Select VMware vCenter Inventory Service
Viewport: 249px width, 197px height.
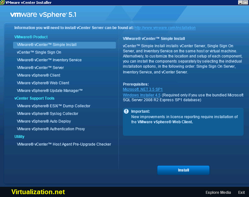[x=49, y=60]
